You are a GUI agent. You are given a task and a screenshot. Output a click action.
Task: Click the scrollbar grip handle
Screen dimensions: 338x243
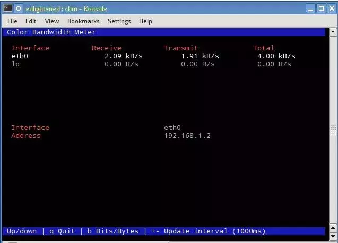coord(333,130)
